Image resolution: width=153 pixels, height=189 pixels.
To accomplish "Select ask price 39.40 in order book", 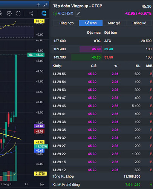I will click(109, 49).
